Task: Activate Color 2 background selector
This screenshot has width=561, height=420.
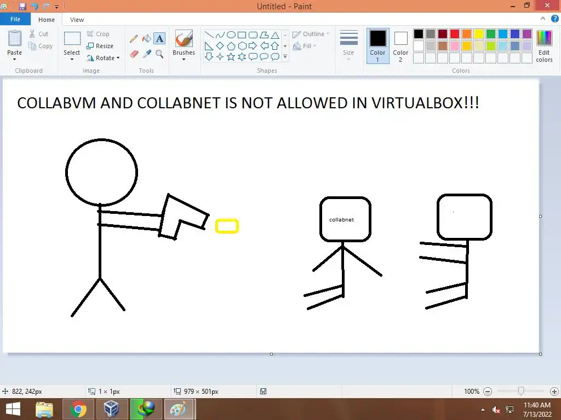Action: (400, 46)
